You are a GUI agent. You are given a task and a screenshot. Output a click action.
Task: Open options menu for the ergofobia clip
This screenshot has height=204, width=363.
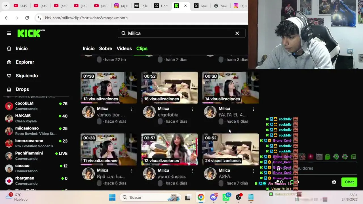(193, 109)
